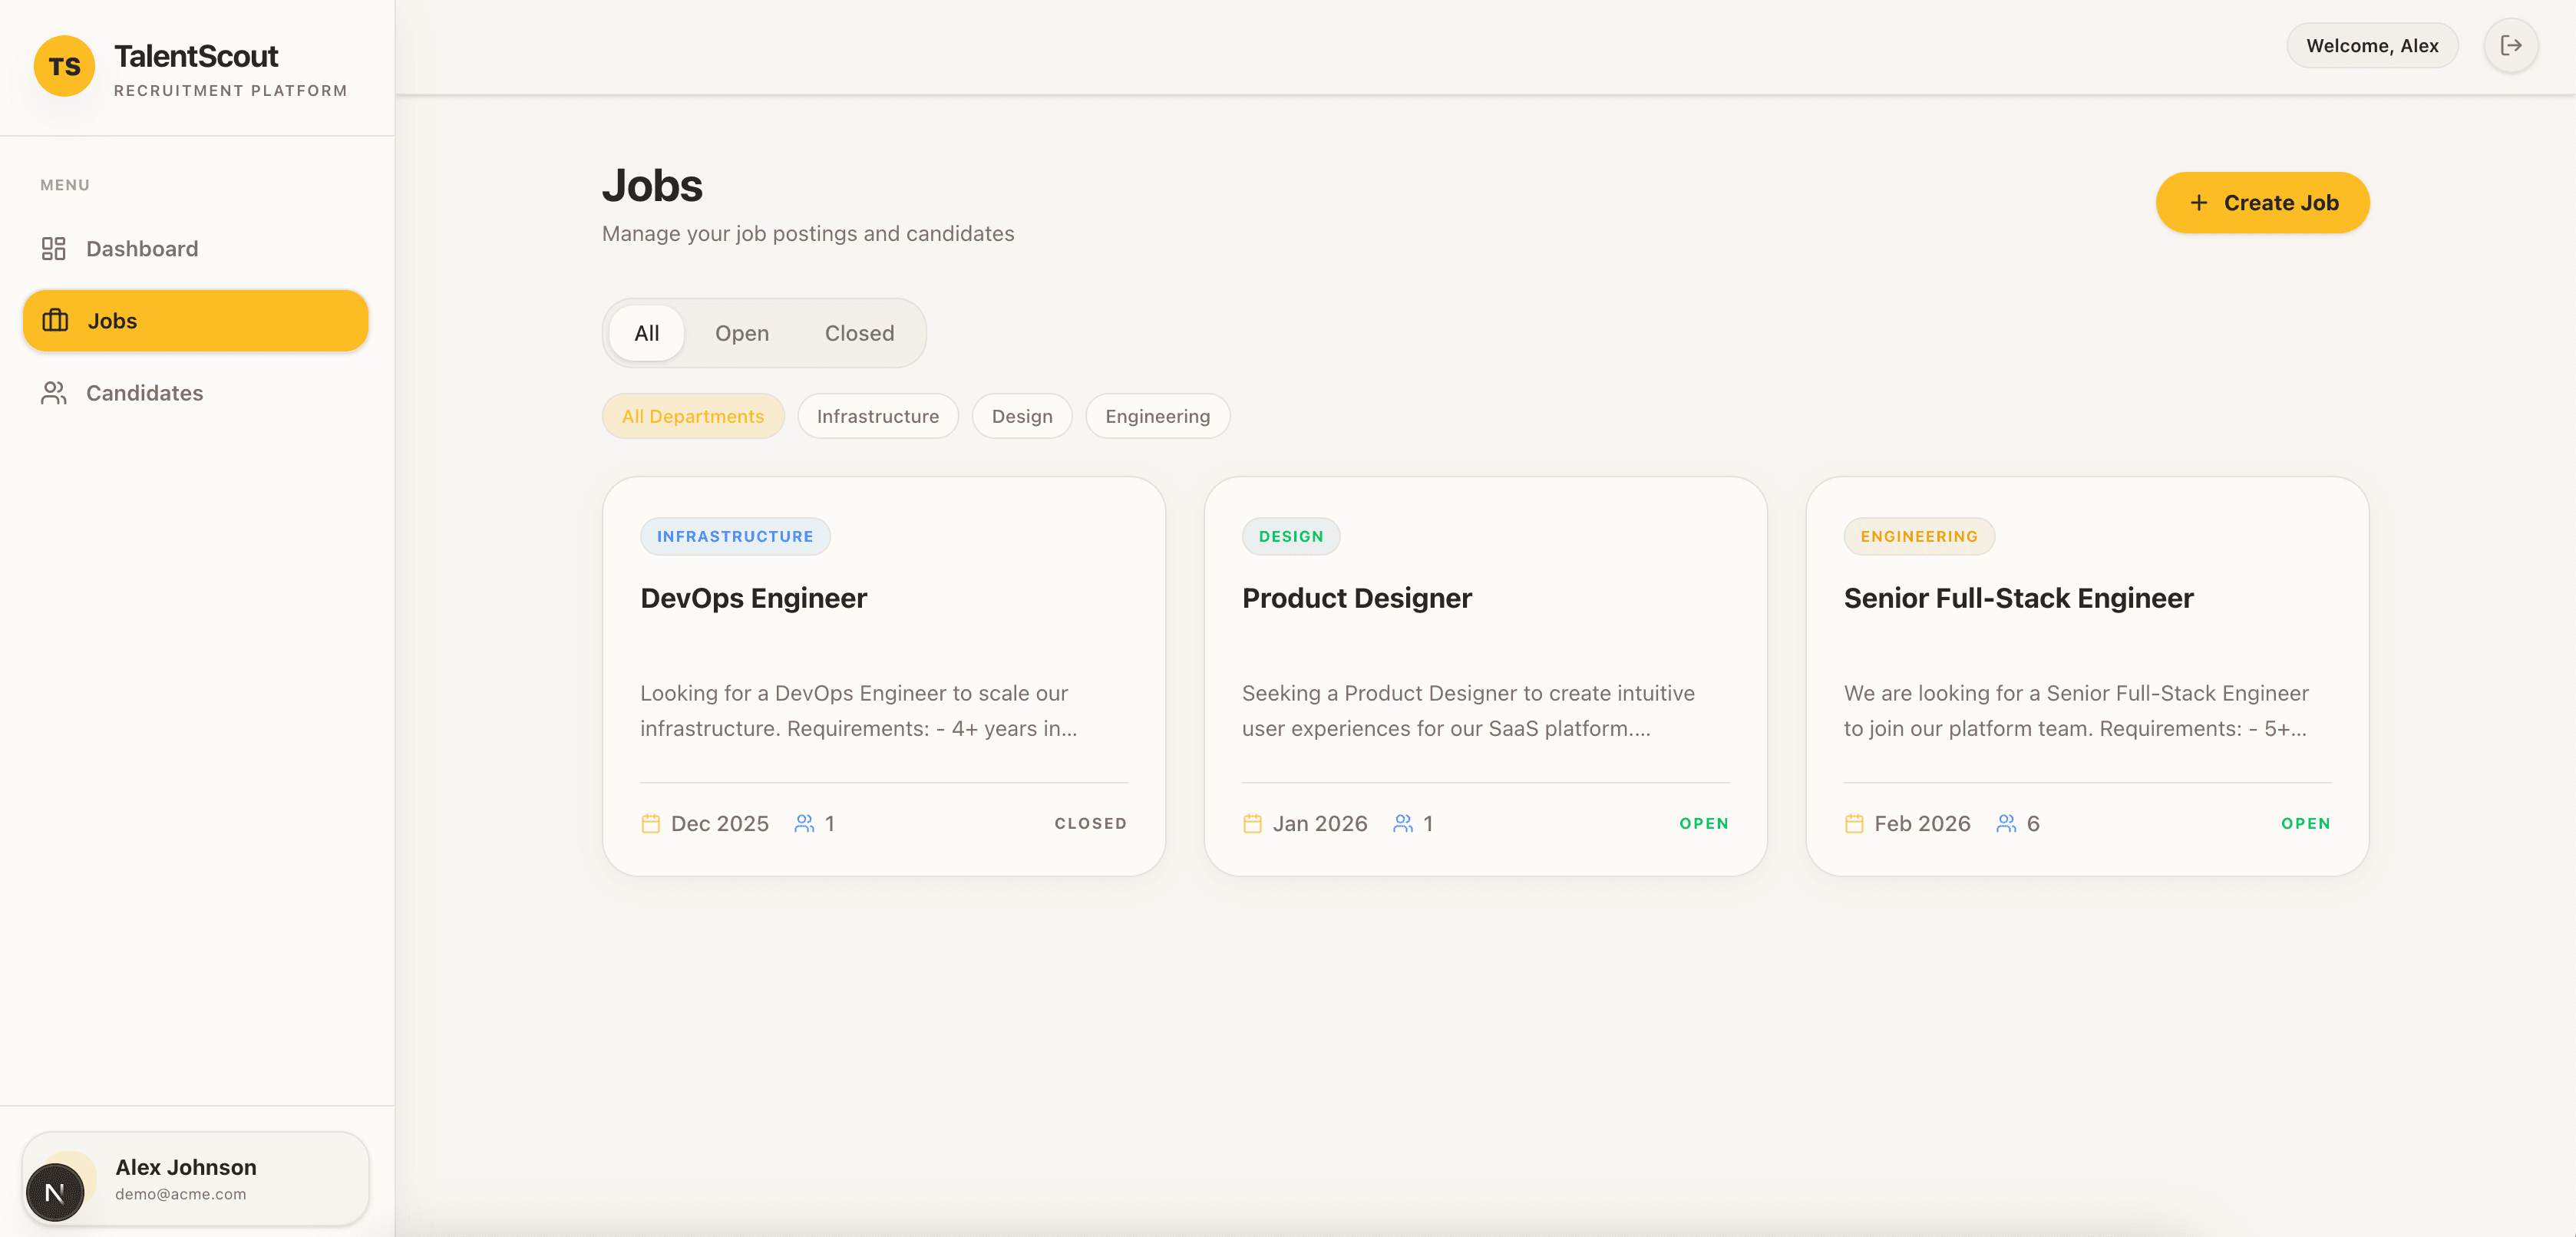Click the Jobs briefcase icon
2576x1237 pixels.
[54, 320]
